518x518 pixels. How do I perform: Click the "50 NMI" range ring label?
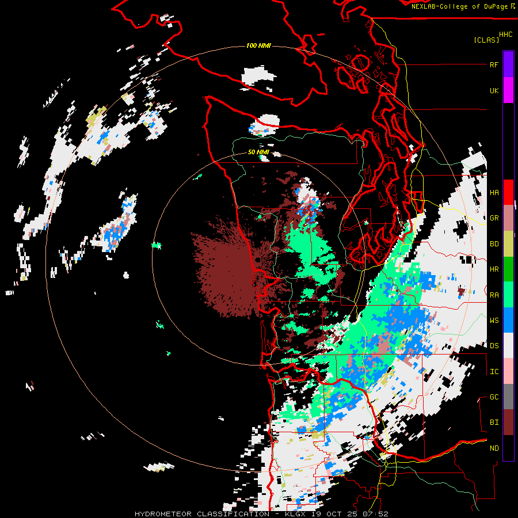258,153
